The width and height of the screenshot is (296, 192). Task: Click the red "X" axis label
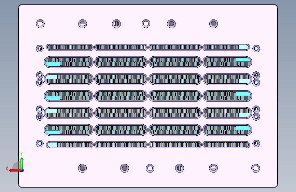pos(7,168)
